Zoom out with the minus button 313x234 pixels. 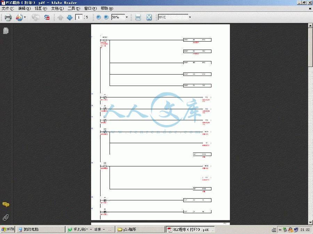pos(98,17)
